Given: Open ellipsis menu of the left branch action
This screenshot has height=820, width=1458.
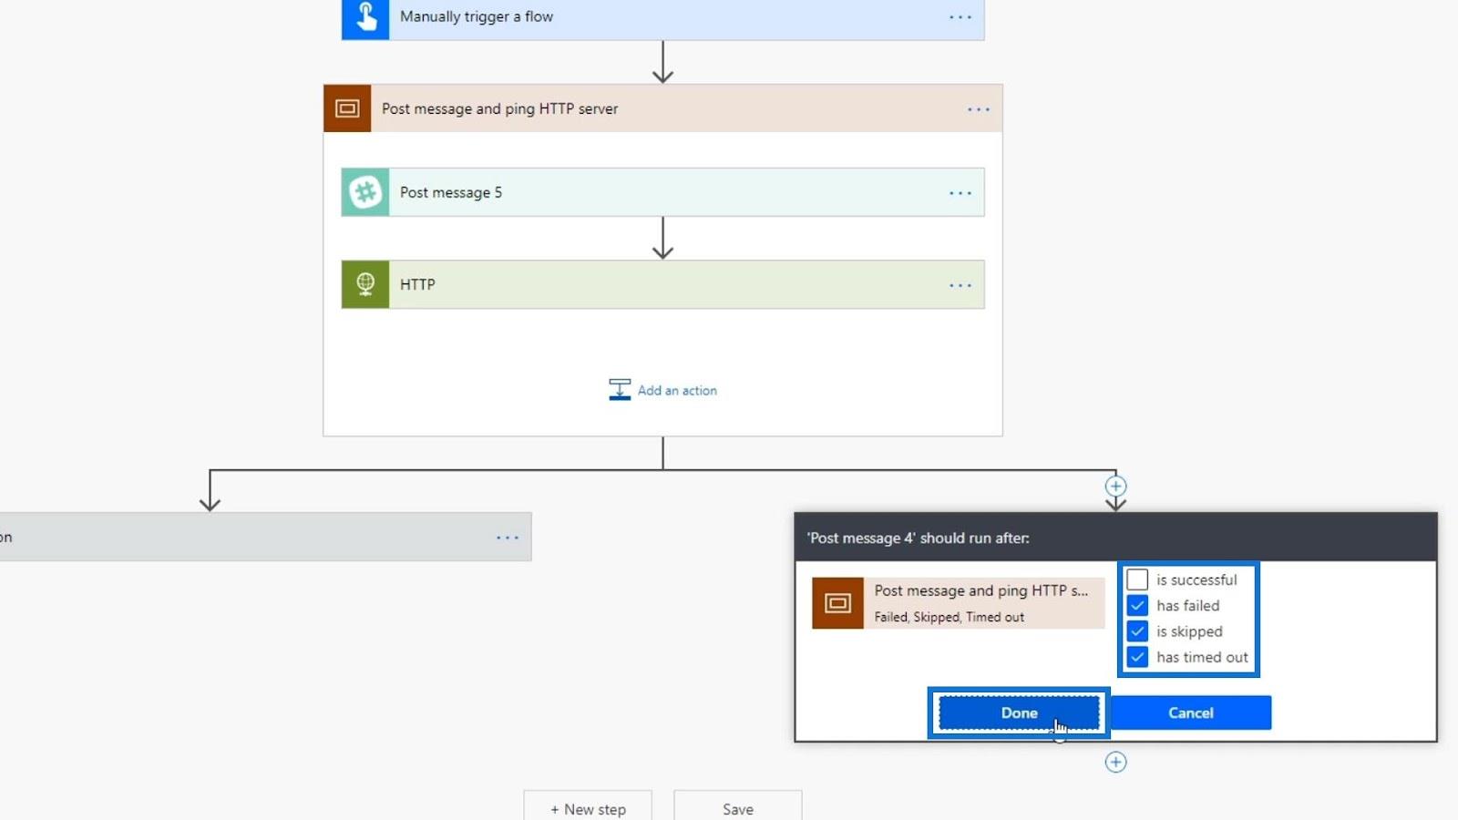Looking at the screenshot, I should tap(508, 538).
